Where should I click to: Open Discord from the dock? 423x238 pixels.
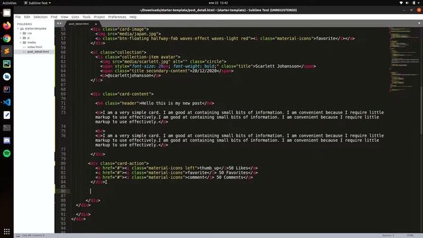click(7, 141)
